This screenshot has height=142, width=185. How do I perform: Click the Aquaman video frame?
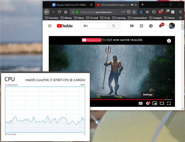pyautogui.click(x=112, y=71)
